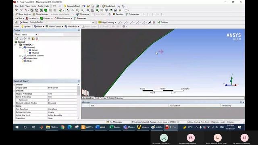
Task: Click the Zoom In icon
Action: (77, 10)
